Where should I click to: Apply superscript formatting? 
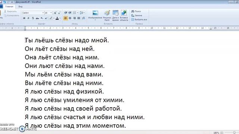46,18
